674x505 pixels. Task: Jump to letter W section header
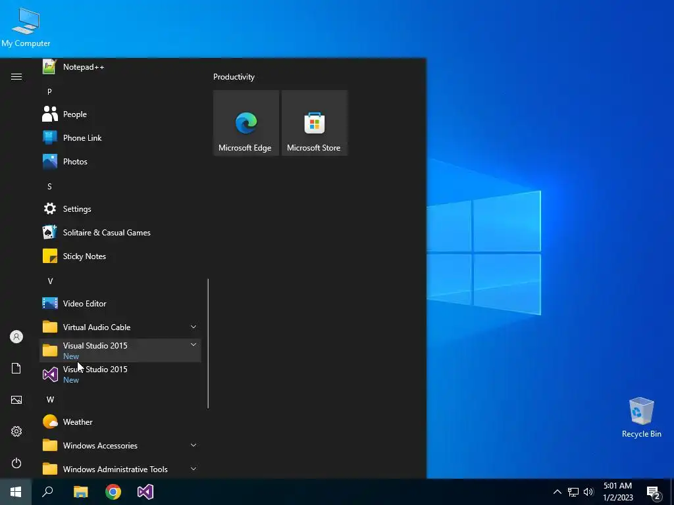(50, 399)
